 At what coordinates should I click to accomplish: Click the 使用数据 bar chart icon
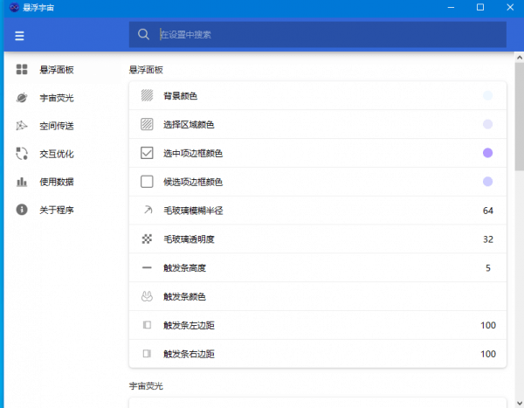tap(22, 182)
